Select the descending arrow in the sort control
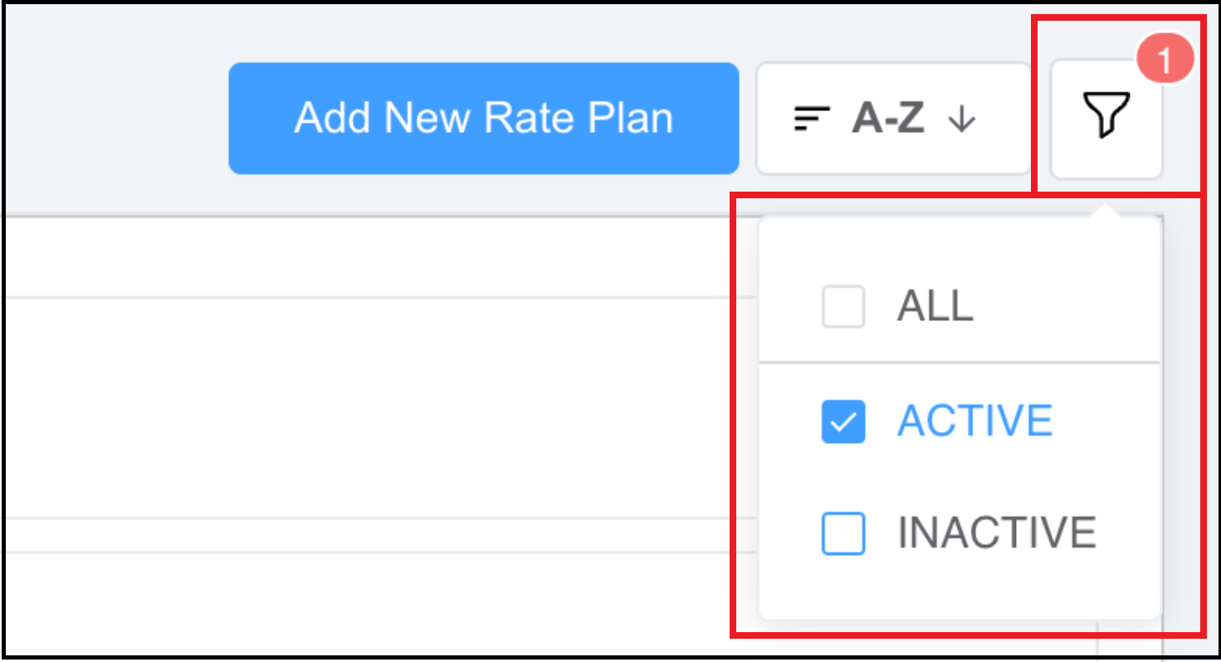 pyautogui.click(x=963, y=119)
